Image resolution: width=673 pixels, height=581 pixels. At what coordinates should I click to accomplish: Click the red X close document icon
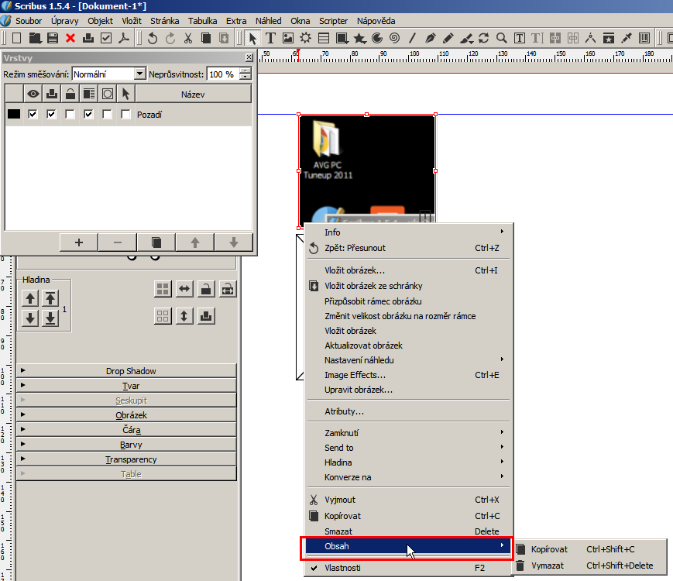tap(70, 37)
